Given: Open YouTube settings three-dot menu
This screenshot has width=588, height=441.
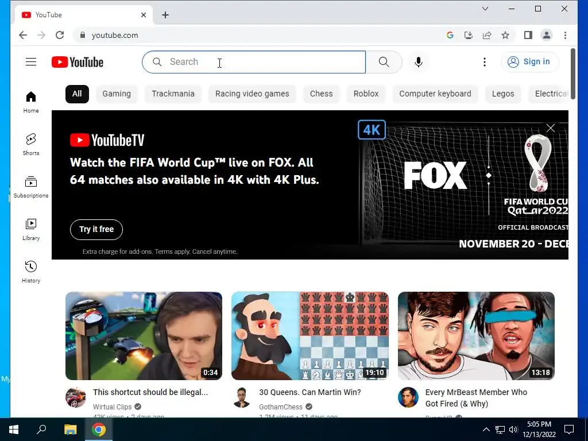Looking at the screenshot, I should [485, 62].
